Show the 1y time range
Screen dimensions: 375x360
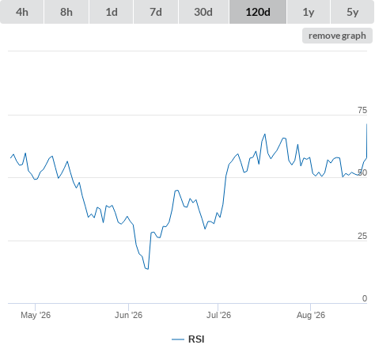[x=309, y=12]
